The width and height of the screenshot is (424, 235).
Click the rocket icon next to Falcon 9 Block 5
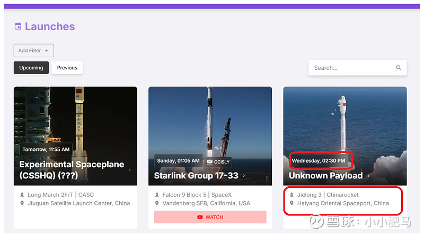157,195
